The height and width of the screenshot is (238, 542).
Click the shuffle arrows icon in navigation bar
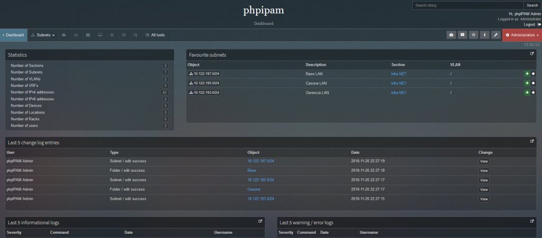(123, 35)
